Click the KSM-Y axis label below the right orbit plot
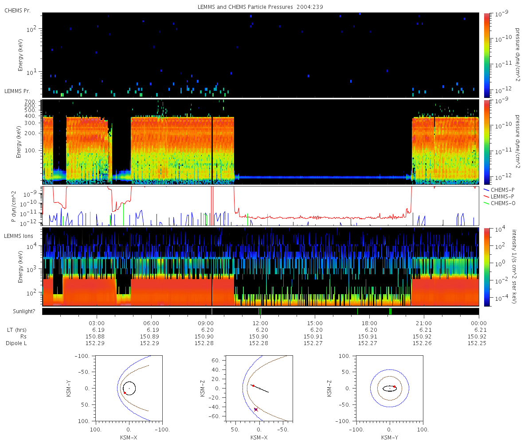This screenshot has height=443, width=532. (390, 437)
